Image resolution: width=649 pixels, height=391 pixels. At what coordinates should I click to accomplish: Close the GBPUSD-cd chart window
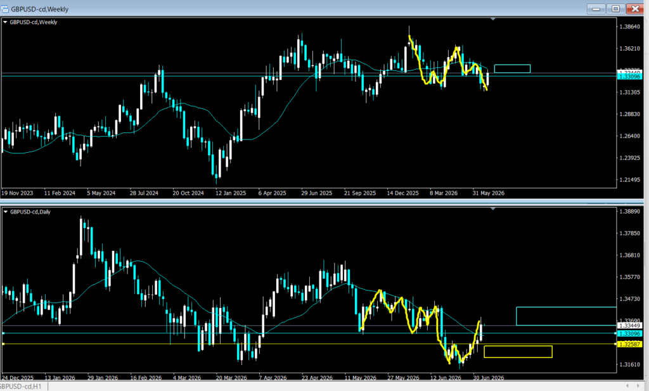click(635, 9)
